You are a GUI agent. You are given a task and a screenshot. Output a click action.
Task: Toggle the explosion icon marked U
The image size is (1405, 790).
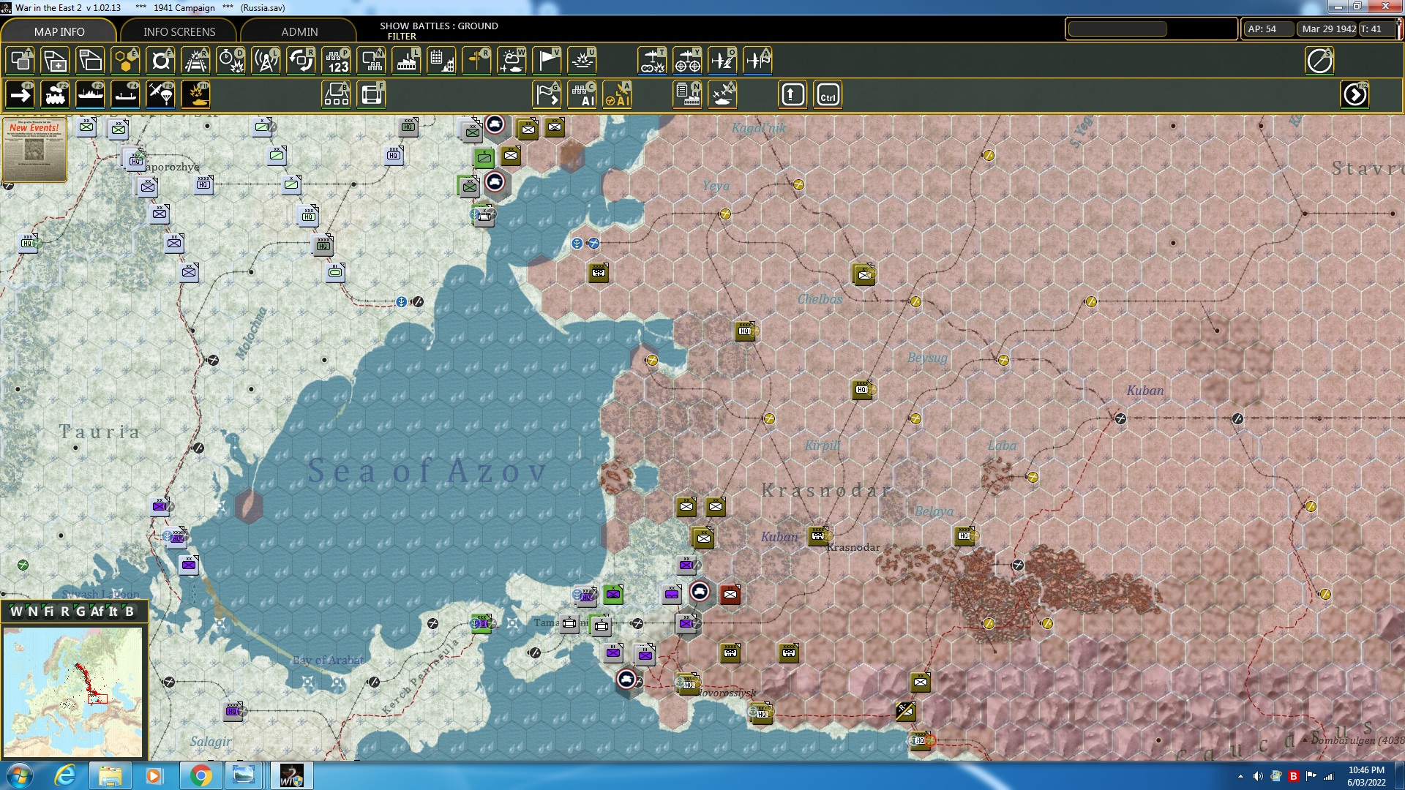pyautogui.click(x=582, y=61)
